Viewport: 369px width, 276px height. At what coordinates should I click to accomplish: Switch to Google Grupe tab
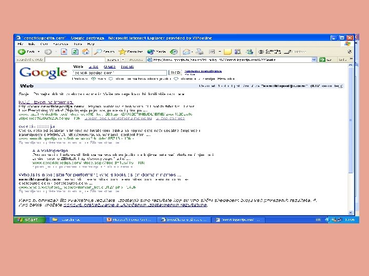pyautogui.click(x=110, y=66)
